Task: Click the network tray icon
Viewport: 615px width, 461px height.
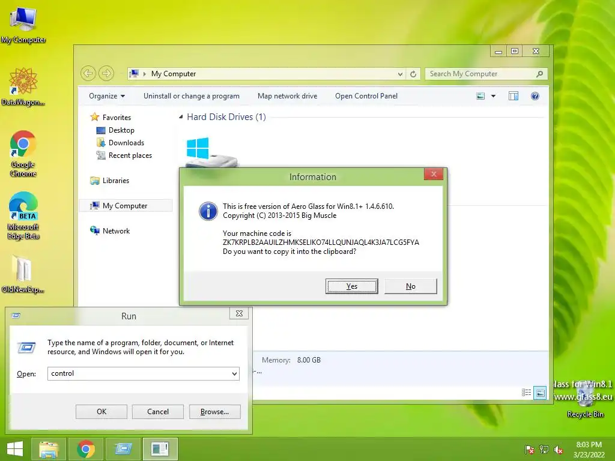Action: click(544, 450)
